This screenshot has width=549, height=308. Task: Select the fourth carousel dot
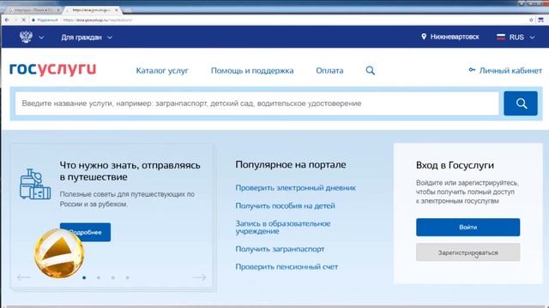[x=128, y=277]
